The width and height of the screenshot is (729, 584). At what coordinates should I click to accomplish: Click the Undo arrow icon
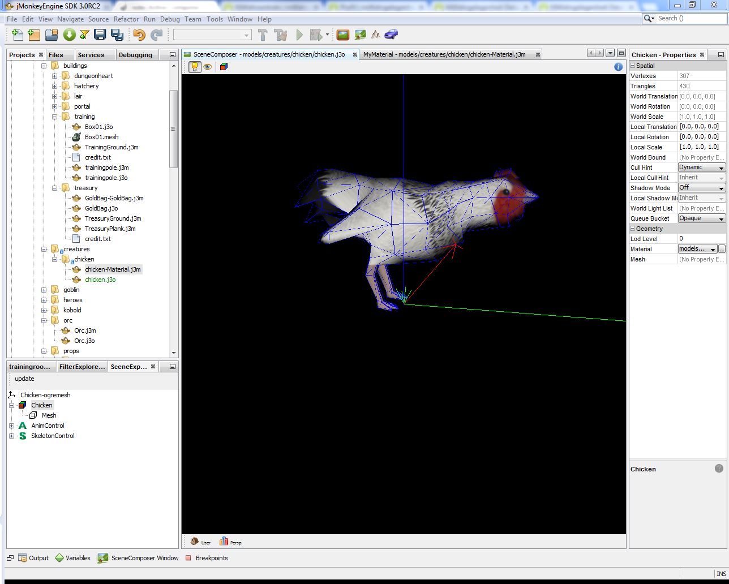[x=139, y=35]
